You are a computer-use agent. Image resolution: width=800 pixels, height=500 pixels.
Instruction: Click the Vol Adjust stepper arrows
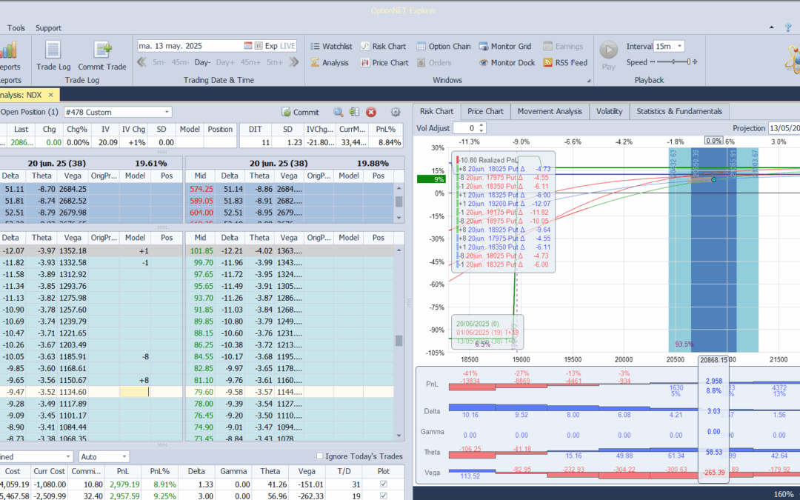481,128
